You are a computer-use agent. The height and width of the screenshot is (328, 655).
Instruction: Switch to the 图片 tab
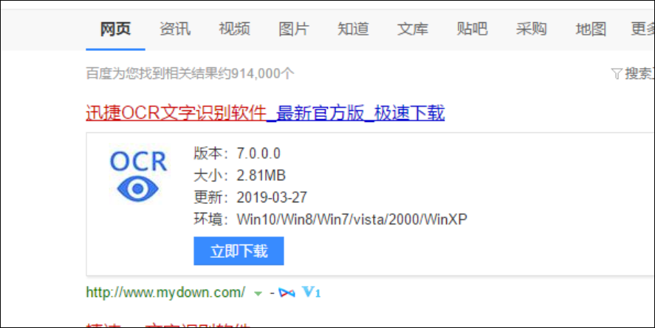coord(294,29)
